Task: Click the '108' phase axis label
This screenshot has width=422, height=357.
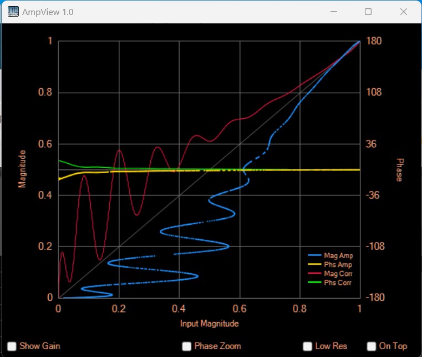Action: click(374, 92)
